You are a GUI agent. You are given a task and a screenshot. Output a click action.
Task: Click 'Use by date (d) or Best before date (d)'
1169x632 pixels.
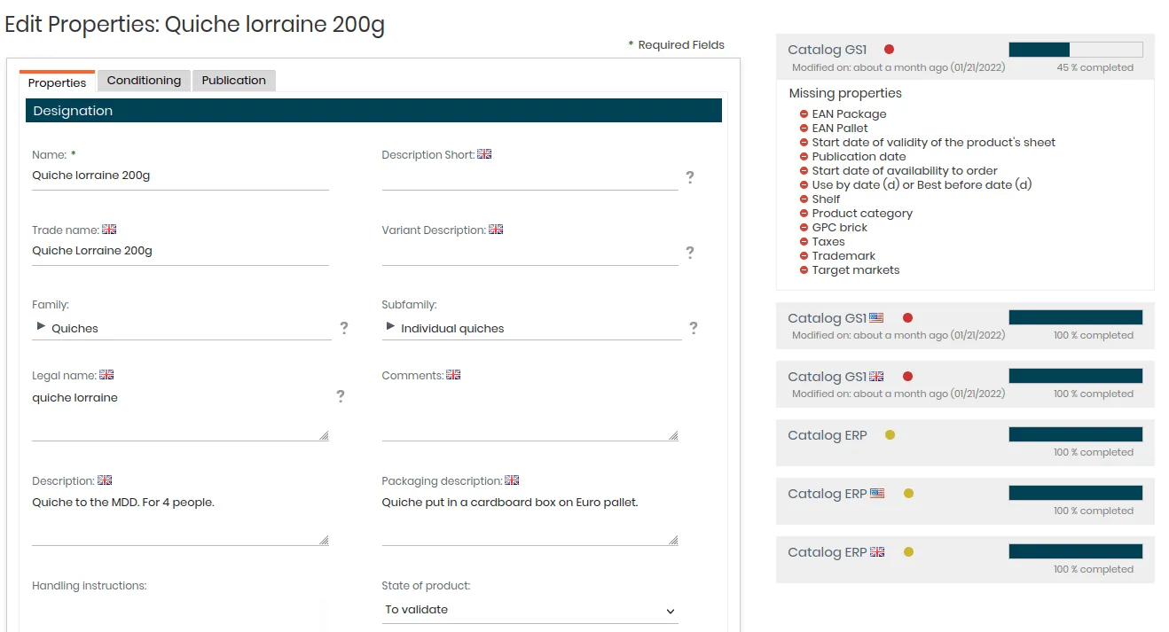click(922, 185)
